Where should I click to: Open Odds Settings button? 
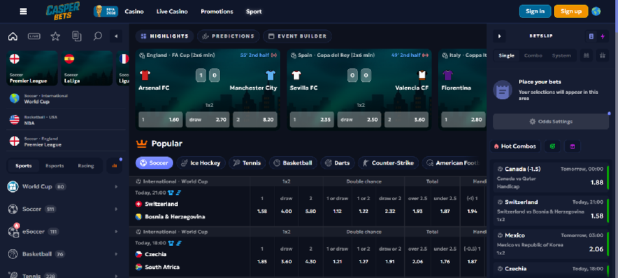[551, 121]
